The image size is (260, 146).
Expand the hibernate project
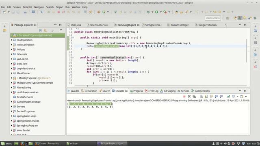11,54
